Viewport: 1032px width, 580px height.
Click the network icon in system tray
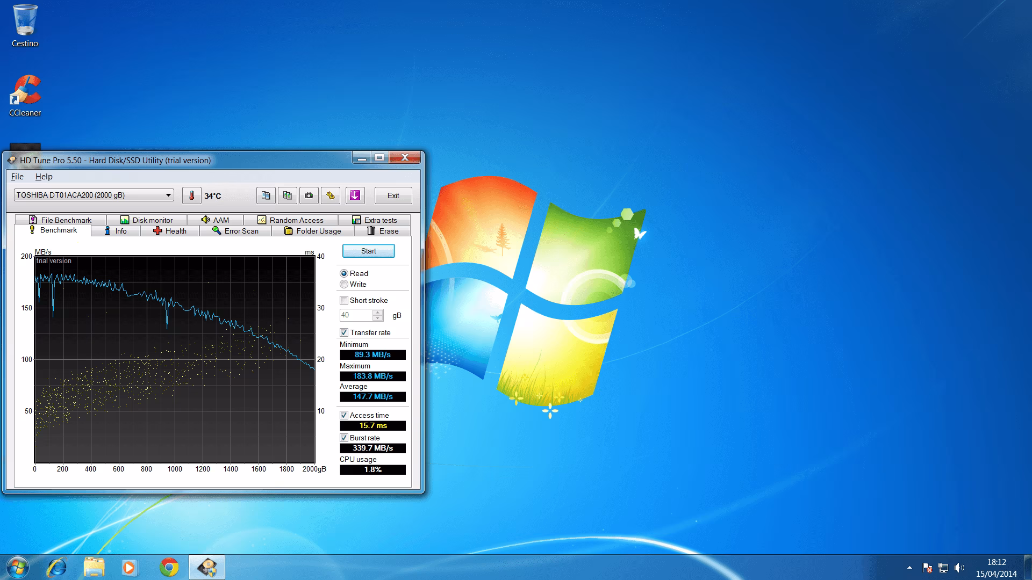(943, 568)
